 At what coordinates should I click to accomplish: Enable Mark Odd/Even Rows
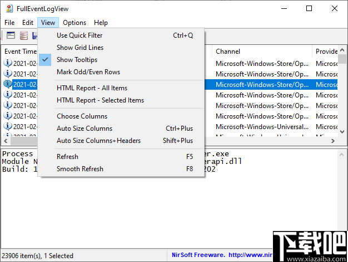point(121,72)
